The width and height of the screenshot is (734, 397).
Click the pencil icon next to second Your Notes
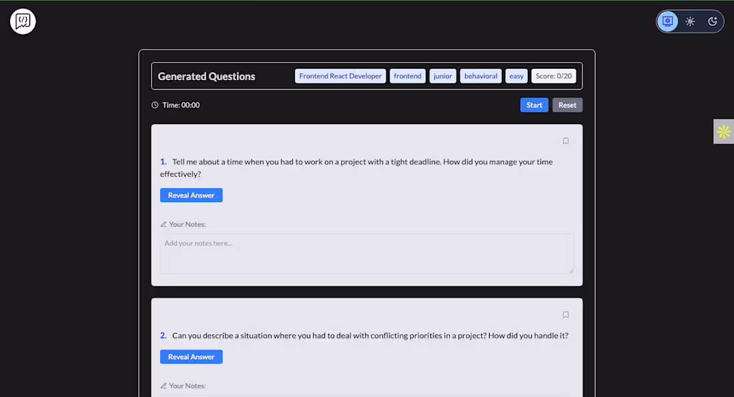[x=163, y=386]
